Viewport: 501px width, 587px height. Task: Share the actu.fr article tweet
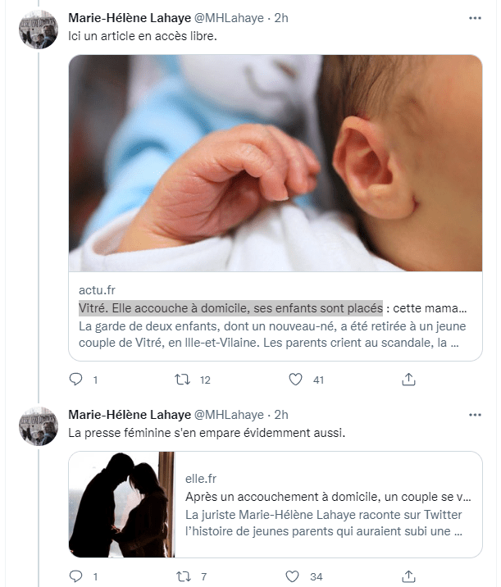click(x=408, y=380)
